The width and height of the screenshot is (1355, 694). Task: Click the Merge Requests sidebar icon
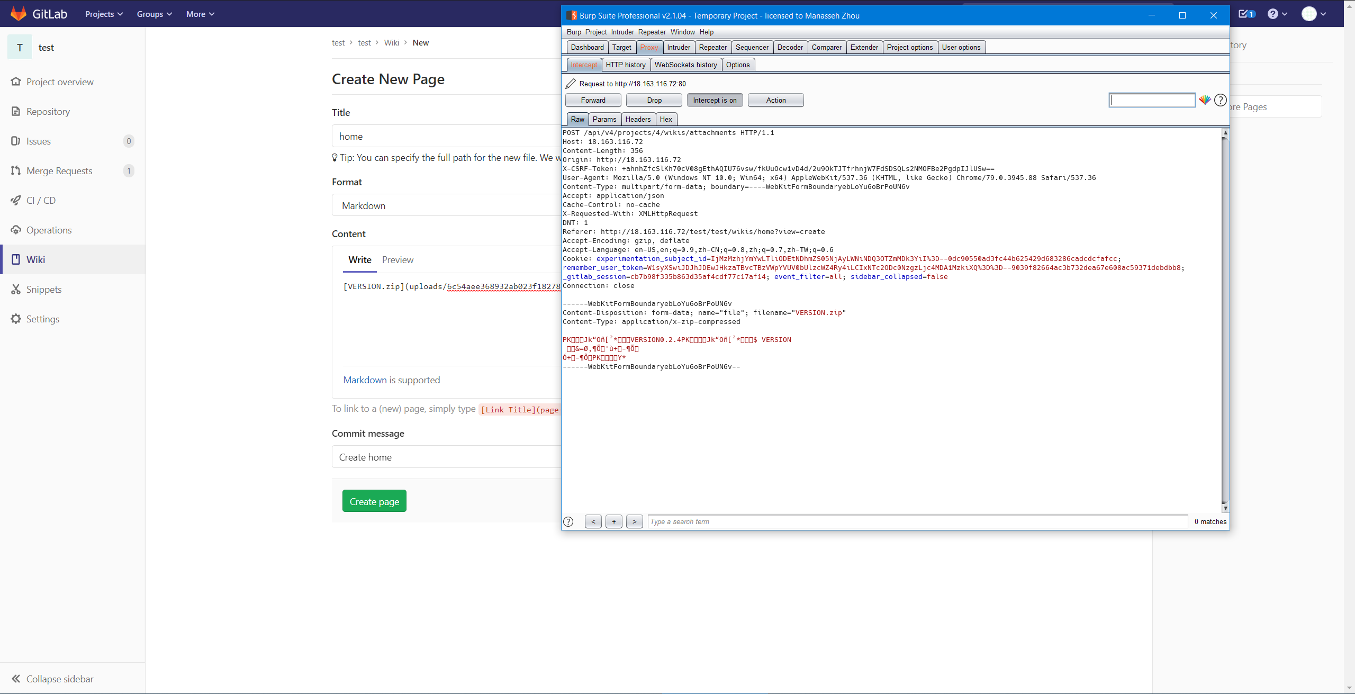(16, 170)
